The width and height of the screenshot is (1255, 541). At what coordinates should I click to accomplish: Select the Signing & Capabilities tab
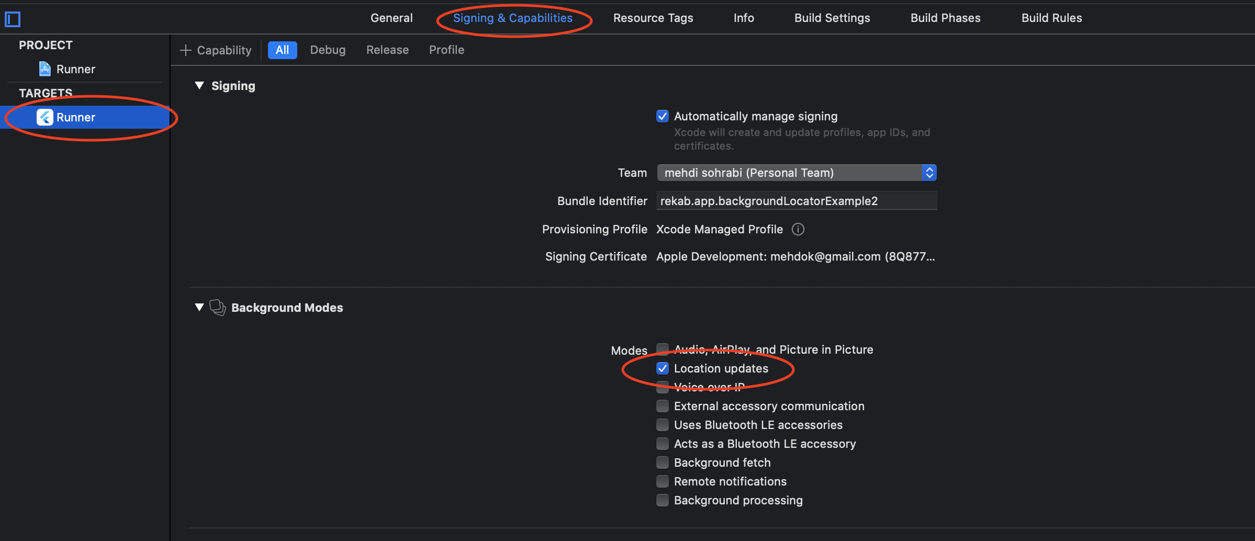(513, 18)
